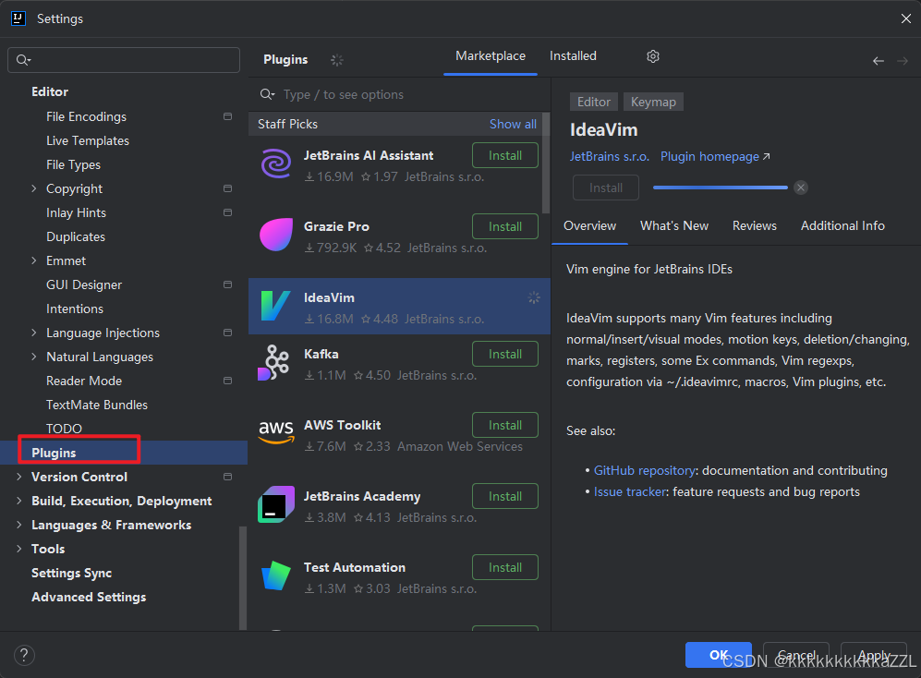
Task: Expand Languages & Frameworks section
Action: 18,525
